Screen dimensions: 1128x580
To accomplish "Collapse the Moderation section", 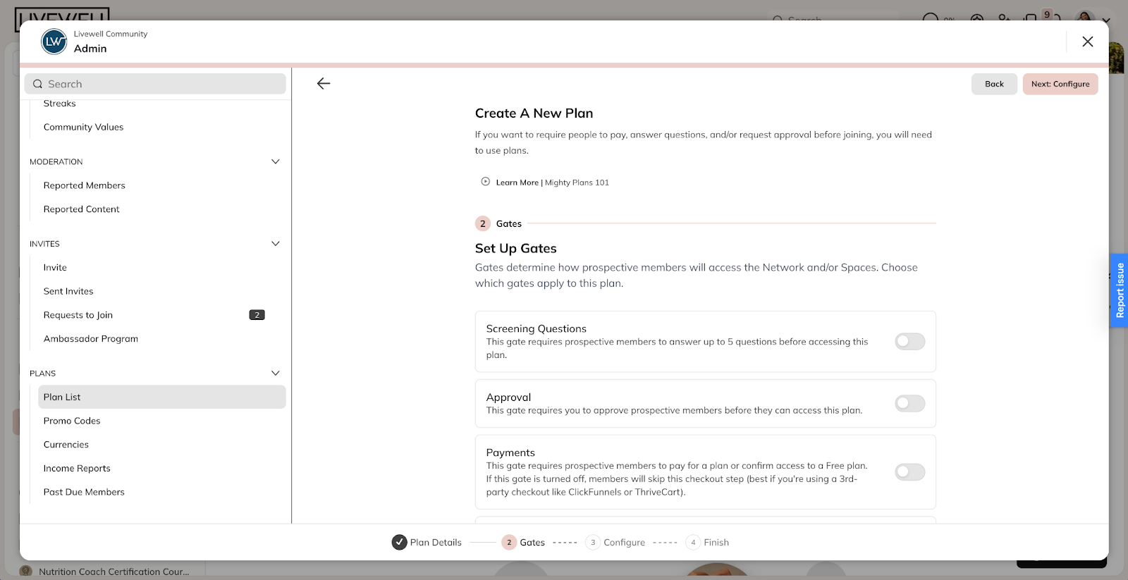I will pos(276,161).
